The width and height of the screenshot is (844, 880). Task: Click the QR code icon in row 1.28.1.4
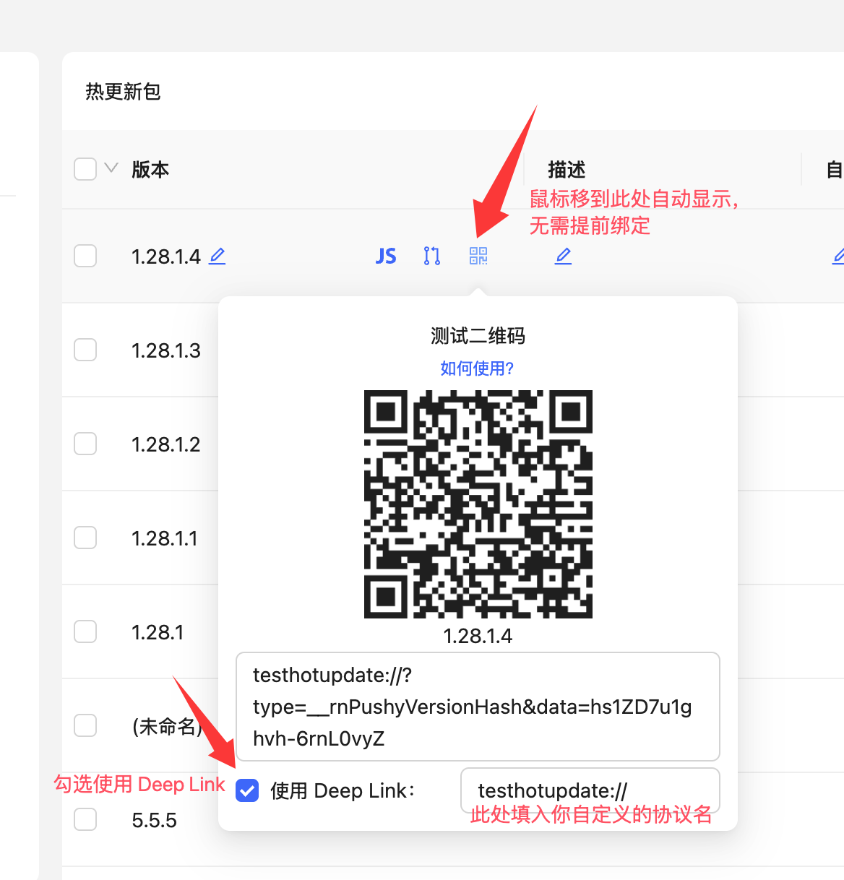(x=478, y=256)
